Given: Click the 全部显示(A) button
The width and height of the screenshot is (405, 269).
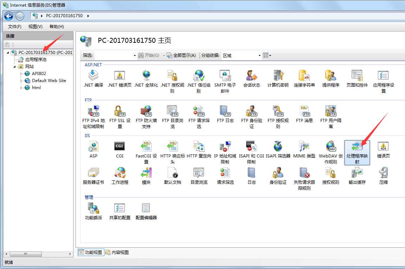Looking at the screenshot, I should click(x=181, y=55).
